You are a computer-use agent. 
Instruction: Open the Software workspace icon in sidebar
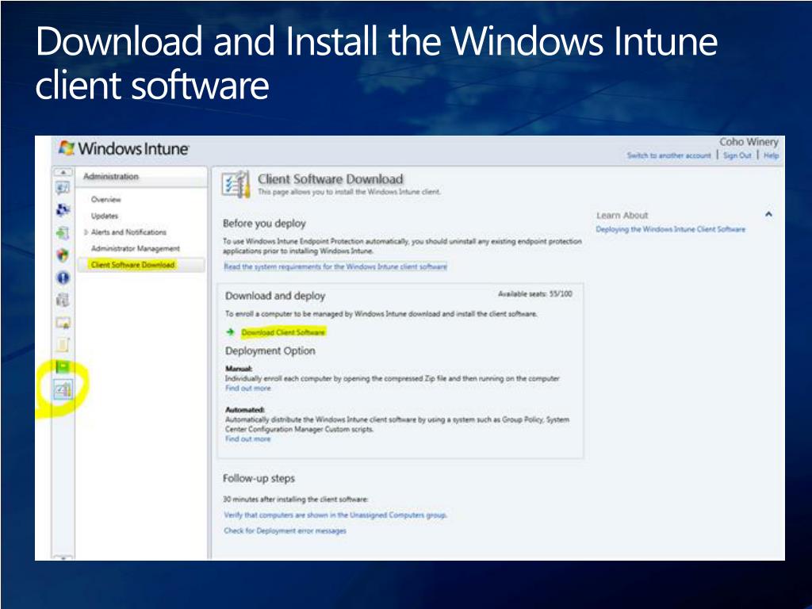coord(63,300)
